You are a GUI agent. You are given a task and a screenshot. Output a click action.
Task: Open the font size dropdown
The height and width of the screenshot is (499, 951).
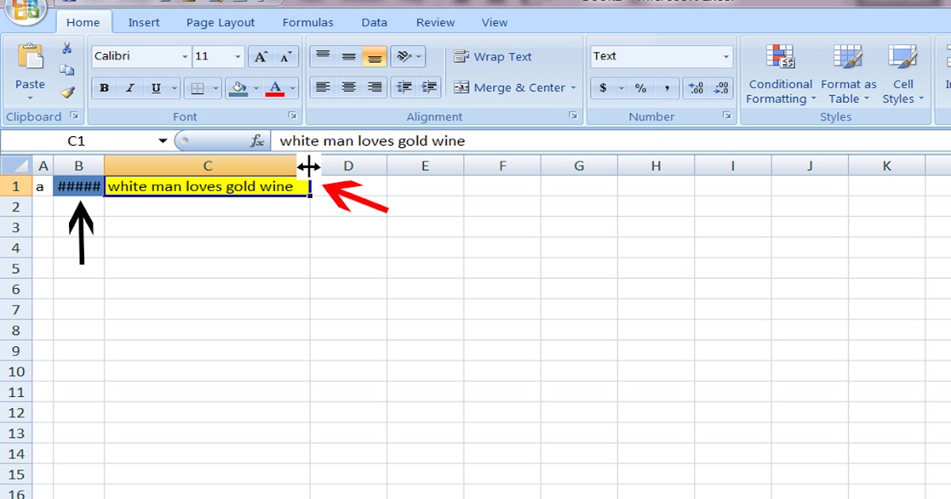[x=239, y=56]
